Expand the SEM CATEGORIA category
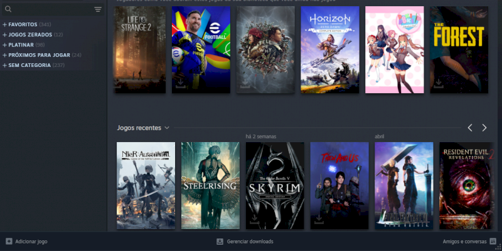This screenshot has height=251, width=502. [x=4, y=65]
